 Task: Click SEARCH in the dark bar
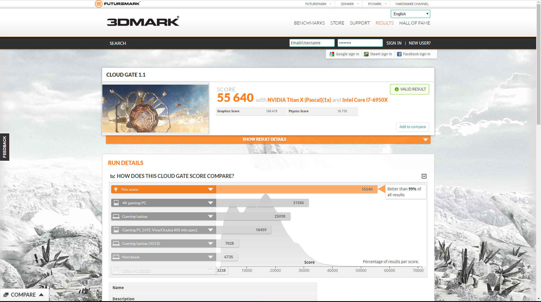pyautogui.click(x=118, y=43)
